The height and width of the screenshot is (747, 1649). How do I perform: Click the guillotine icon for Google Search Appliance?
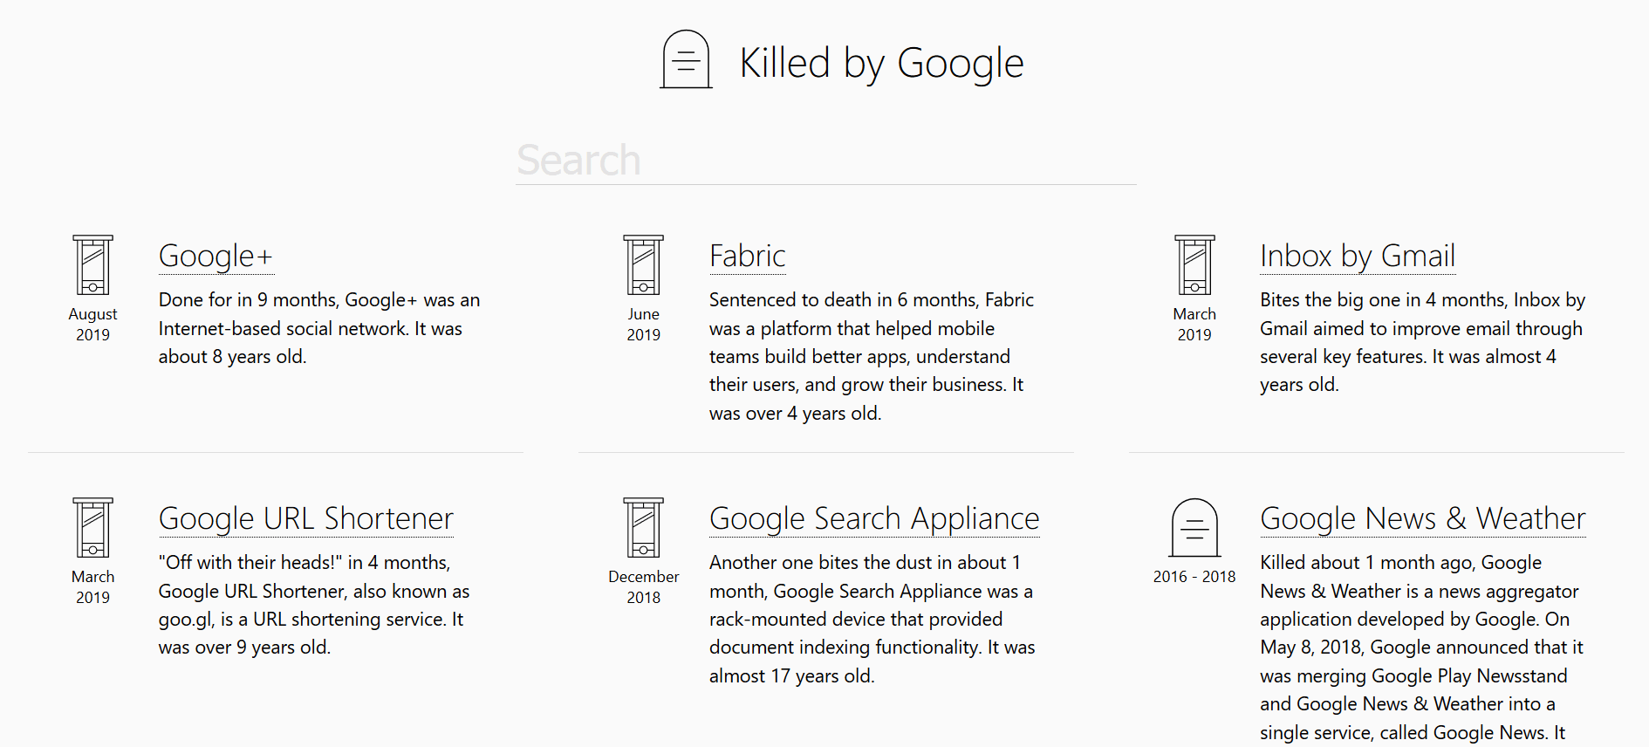[x=643, y=528]
